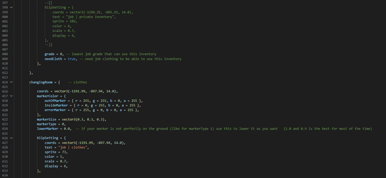Click line number 433 in the gutter
Viewport: 386px width, 178px height.
point(4,171)
